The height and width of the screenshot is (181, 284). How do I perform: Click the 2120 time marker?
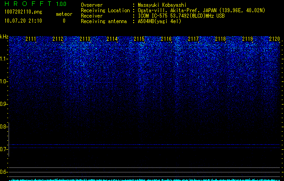point(275,39)
